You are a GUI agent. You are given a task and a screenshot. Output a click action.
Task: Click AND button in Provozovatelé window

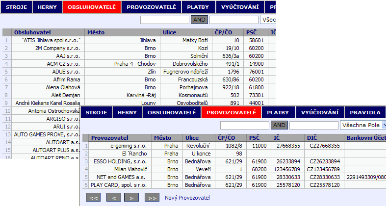pyautogui.click(x=279, y=126)
